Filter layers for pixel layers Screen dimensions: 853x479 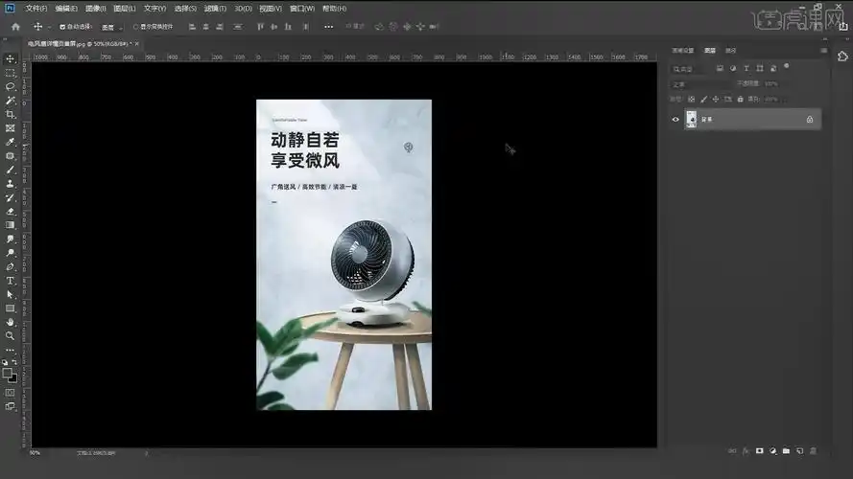point(720,68)
